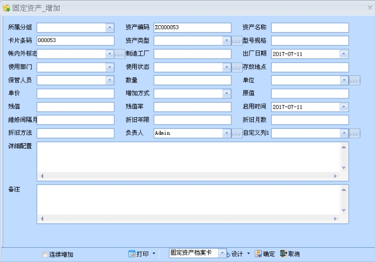Viewport: 375px width, 262px height.
Task: Open the 负责人 dropdown showing Admin
Action: pyautogui.click(x=226, y=133)
